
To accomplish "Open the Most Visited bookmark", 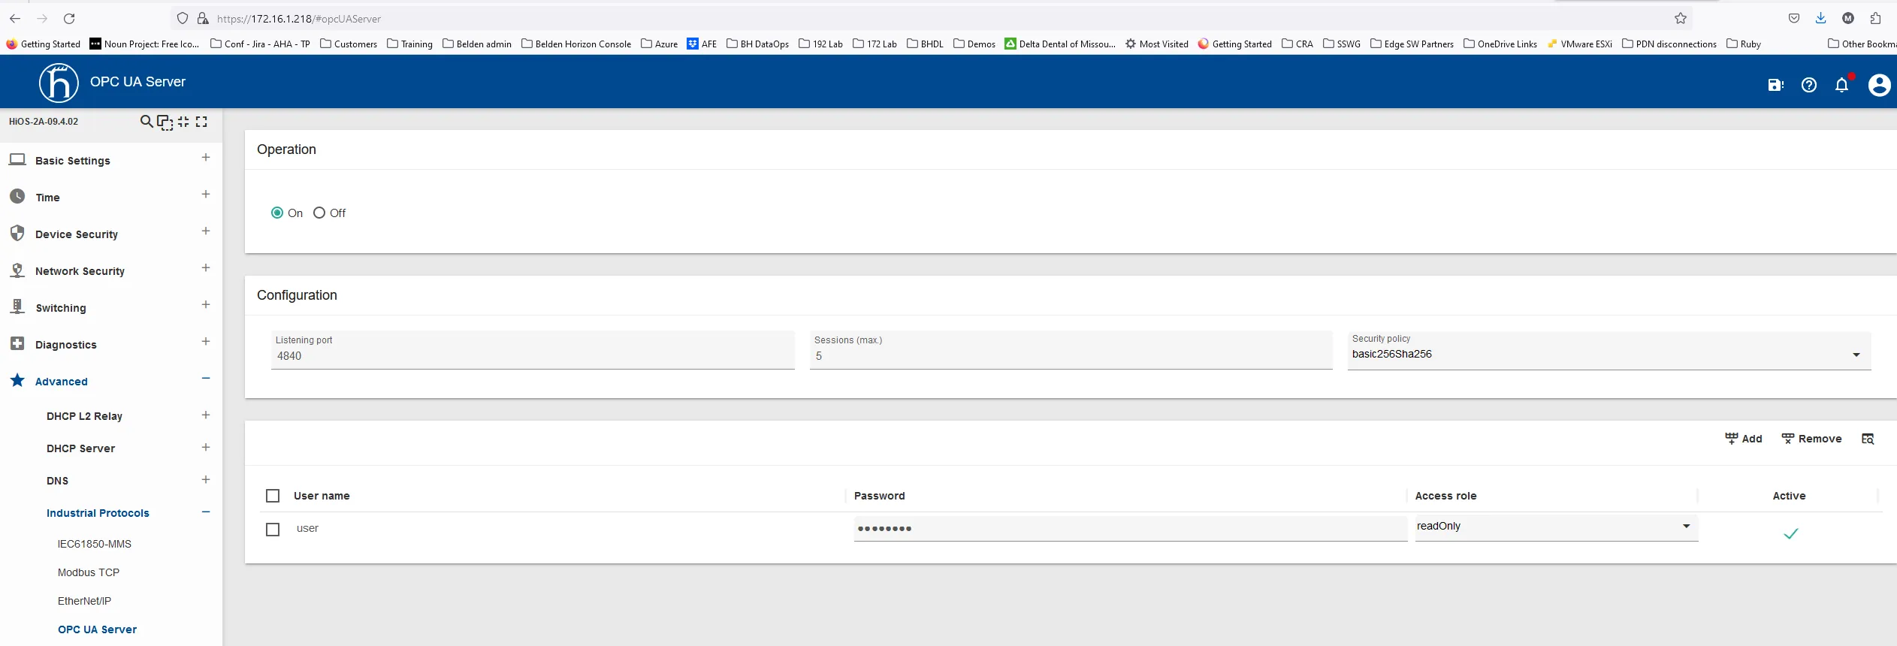I will click(x=1157, y=44).
